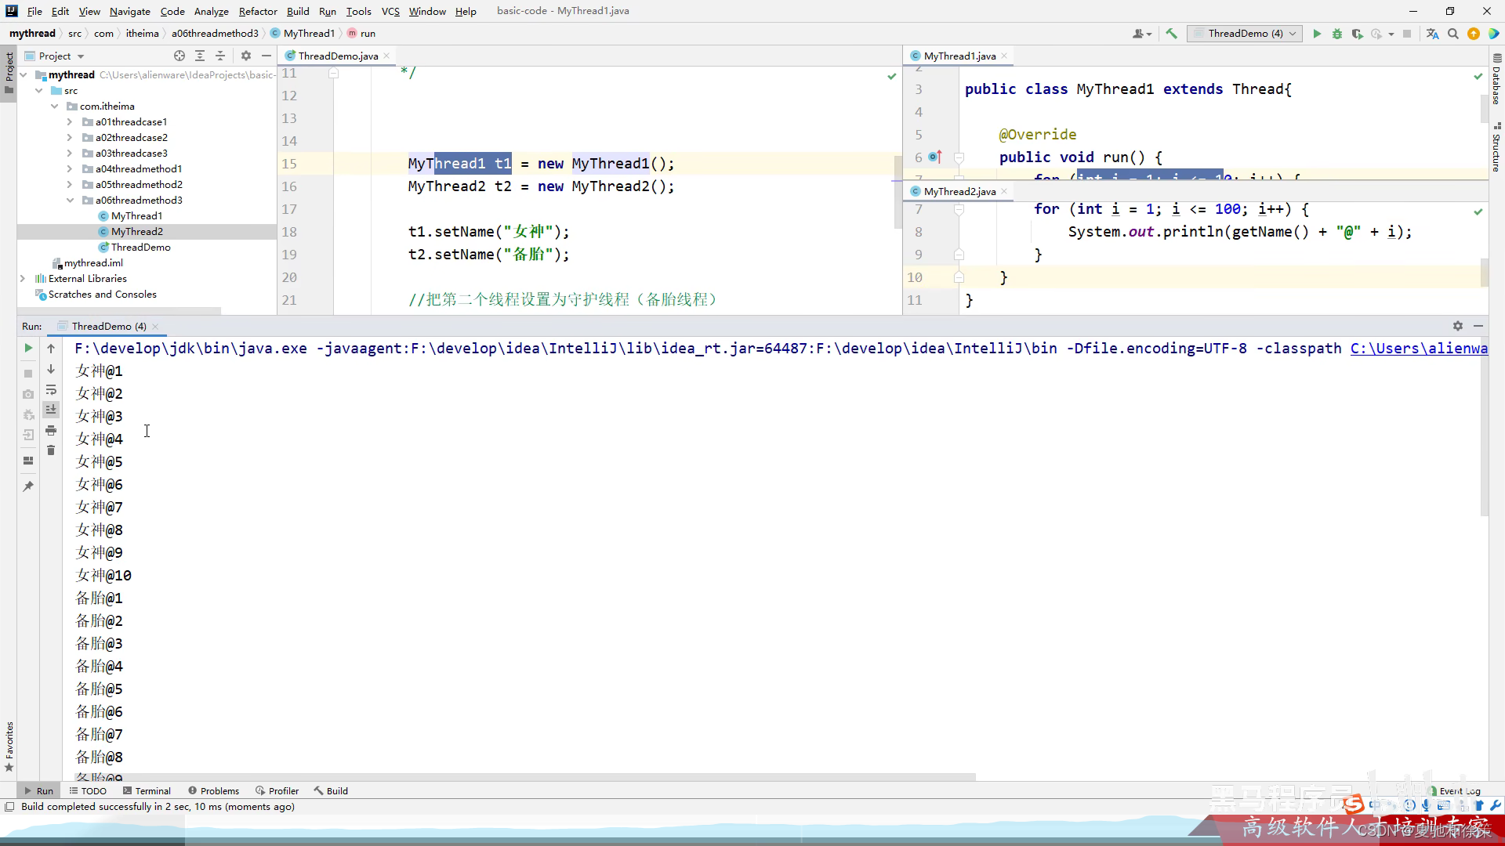The width and height of the screenshot is (1505, 846).
Task: Open the ThreadDemo (4) run configuration dropdown
Action: [1245, 34]
